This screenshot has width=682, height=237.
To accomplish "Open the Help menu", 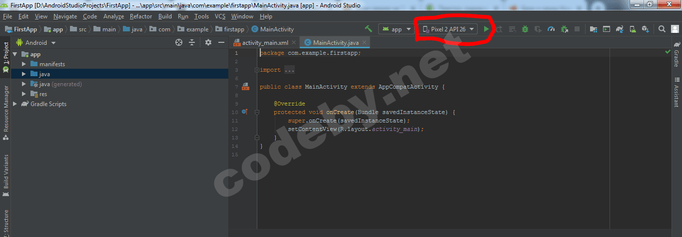I will pyautogui.click(x=266, y=16).
